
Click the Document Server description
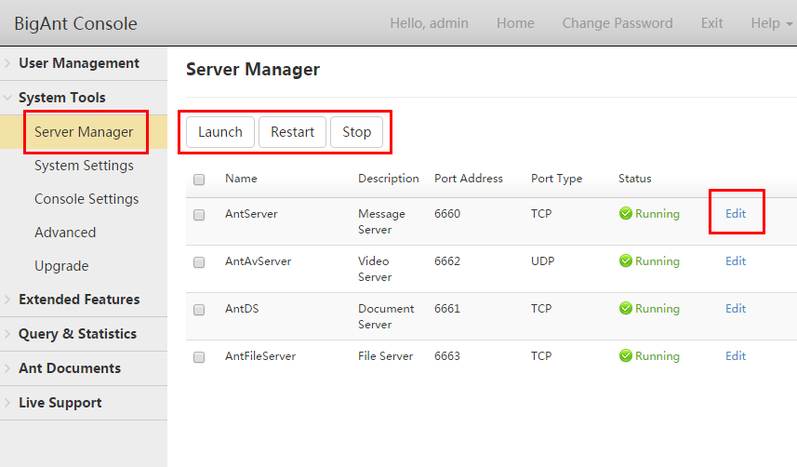click(386, 316)
